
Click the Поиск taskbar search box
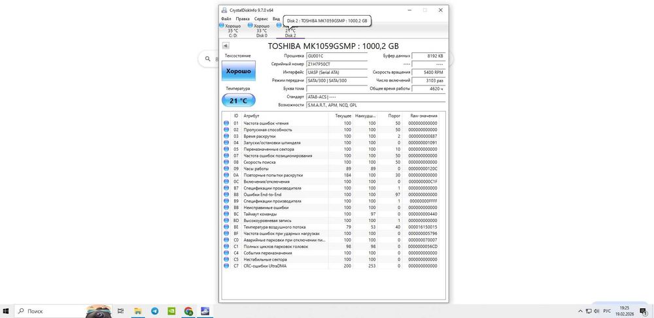(63, 311)
